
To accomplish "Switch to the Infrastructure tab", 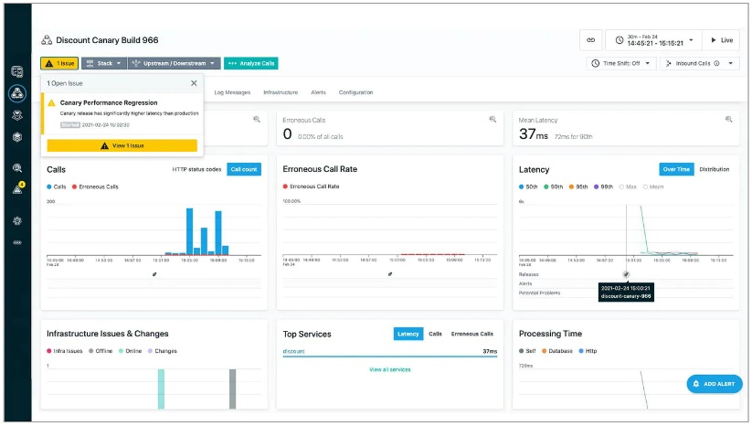I will point(281,92).
